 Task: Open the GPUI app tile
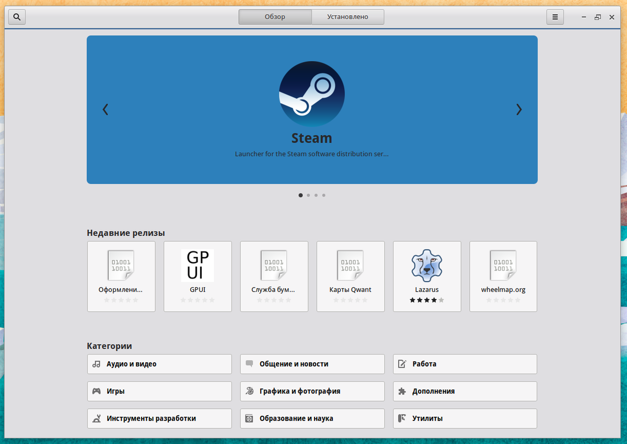[x=198, y=277]
